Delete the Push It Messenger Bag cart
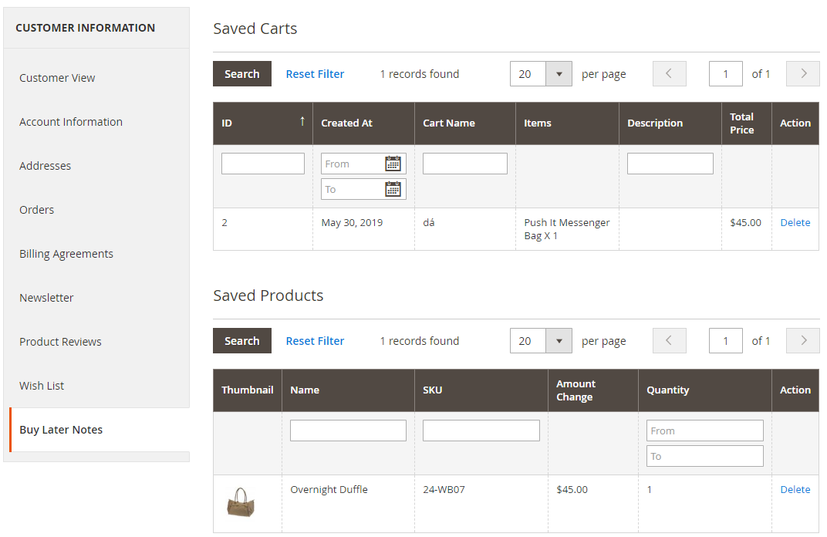Image resolution: width=827 pixels, height=537 pixels. [795, 222]
